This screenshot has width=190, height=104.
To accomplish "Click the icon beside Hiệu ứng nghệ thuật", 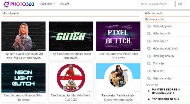I will pos(149,49).
